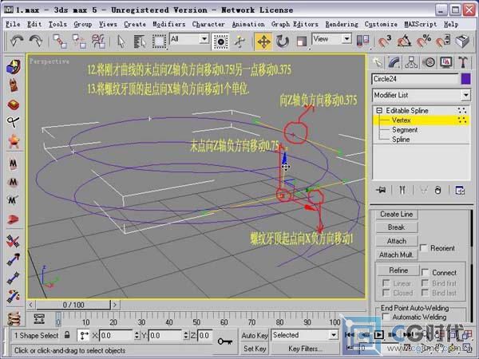The image size is (479, 359).
Task: Select the Select Object arrow tool
Action: [121, 41]
